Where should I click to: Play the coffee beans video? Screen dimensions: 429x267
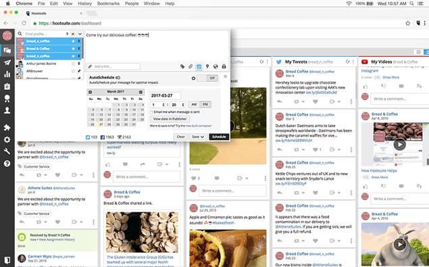[x=399, y=145]
